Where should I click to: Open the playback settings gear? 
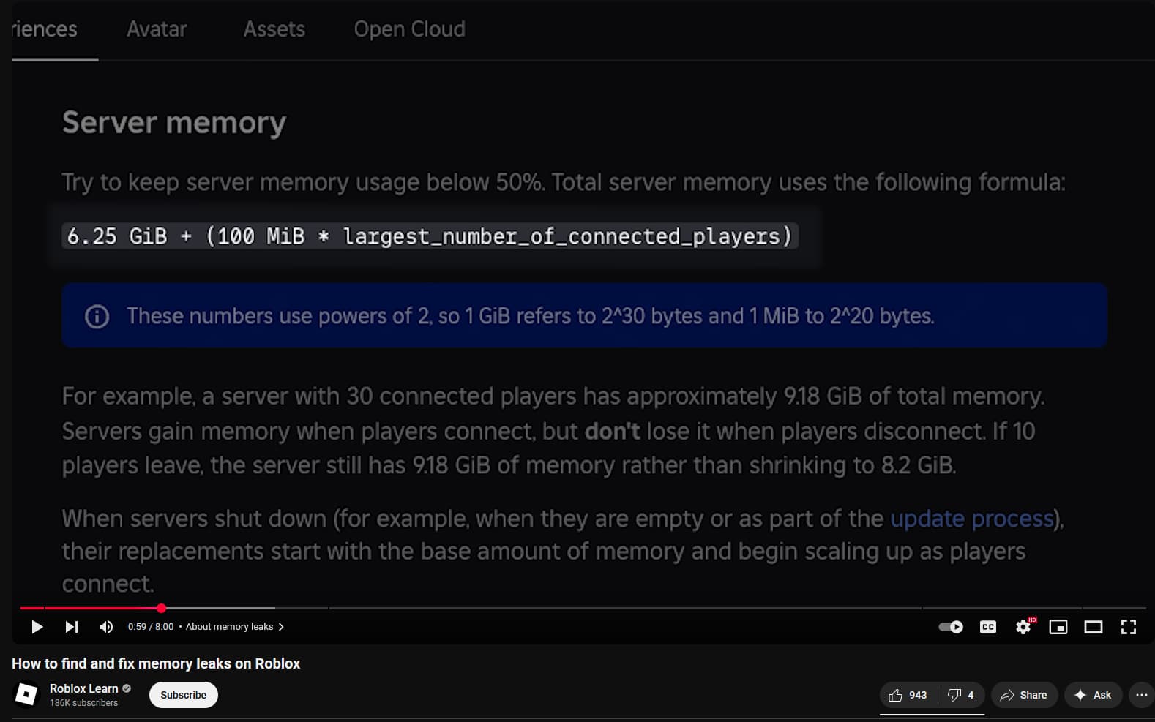[x=1023, y=626]
